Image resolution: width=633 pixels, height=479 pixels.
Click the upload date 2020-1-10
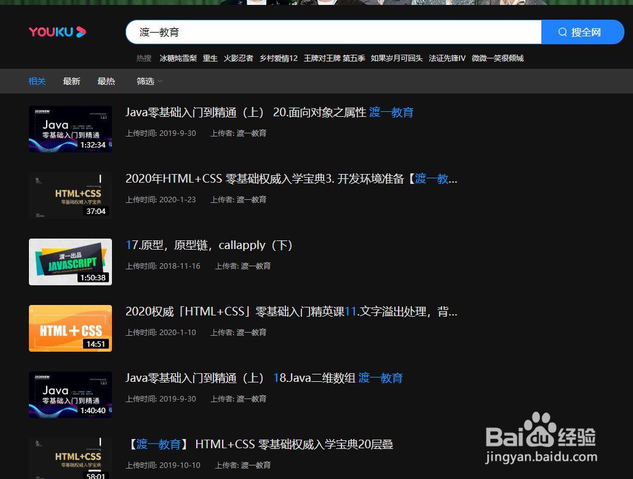(x=178, y=333)
